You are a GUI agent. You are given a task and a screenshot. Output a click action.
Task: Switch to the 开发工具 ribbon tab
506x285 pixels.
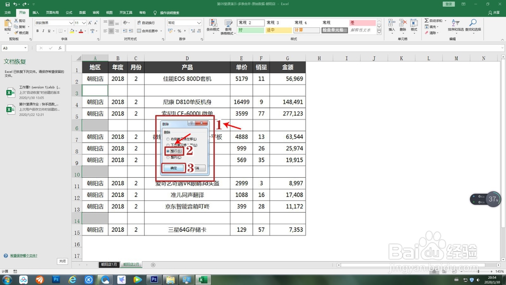tap(126, 13)
